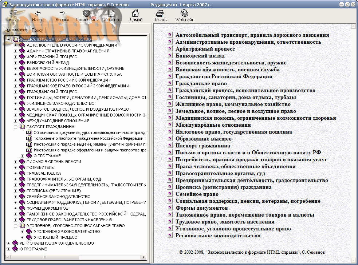
Task: Switch to the Поиск tab
Action: point(38,31)
